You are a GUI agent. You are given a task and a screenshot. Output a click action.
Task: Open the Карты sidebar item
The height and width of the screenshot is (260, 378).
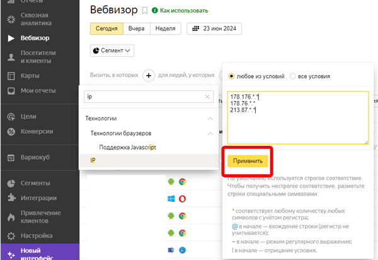pyautogui.click(x=30, y=76)
